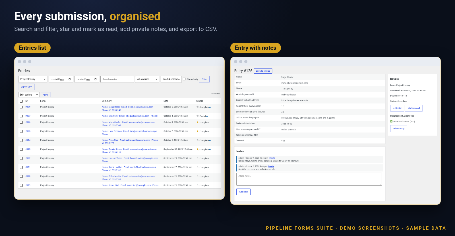This screenshot has width=455, height=236.
Task: Unstar entry #123 via its gold star
Action: pyautogui.click(x=198, y=149)
